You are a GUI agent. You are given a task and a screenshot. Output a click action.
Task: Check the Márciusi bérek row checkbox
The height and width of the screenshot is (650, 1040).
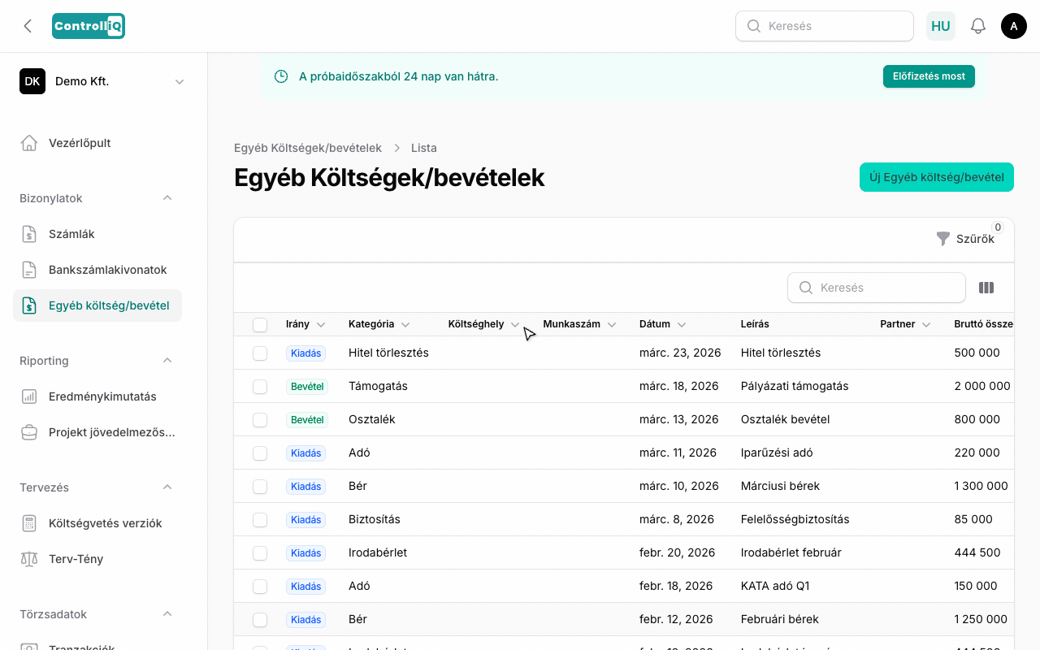[x=260, y=487]
